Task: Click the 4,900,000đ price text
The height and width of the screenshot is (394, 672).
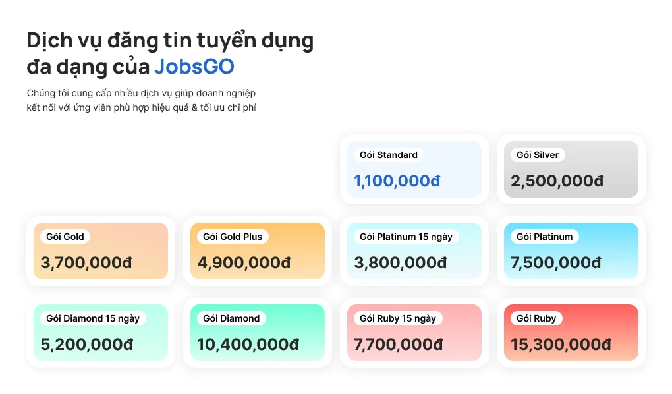Action: (x=244, y=262)
